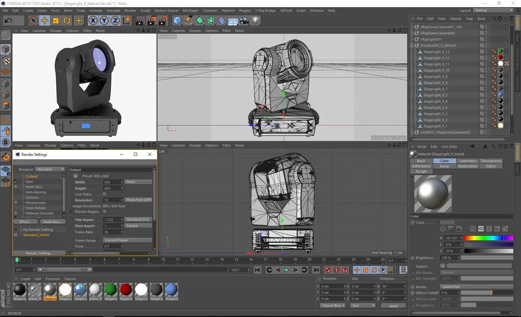The width and height of the screenshot is (521, 317).
Task: Open the File menu
Action: point(5,11)
